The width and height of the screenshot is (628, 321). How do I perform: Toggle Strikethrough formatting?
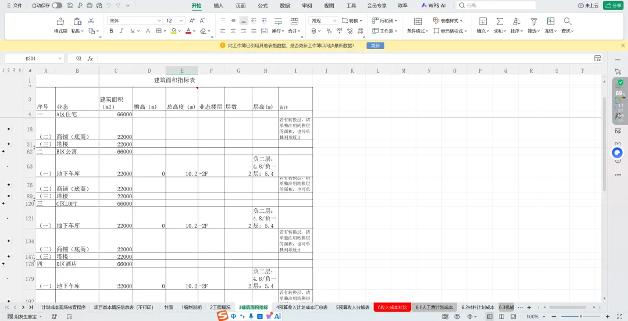148,31
